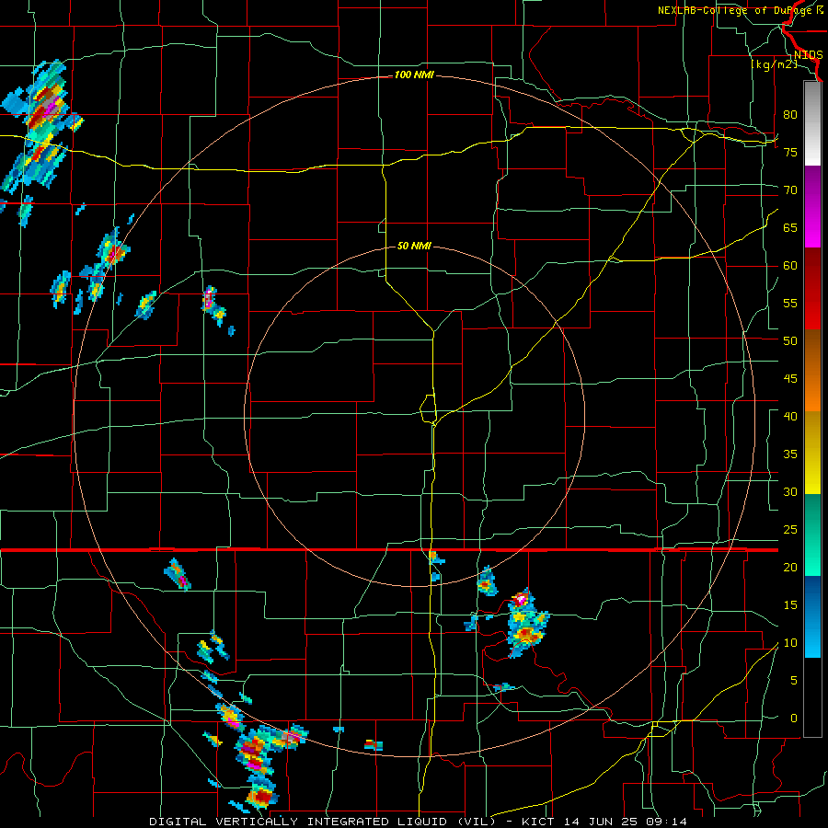Click the KICT station identifier in the caption
This screenshot has height=828, width=828.
click(x=537, y=822)
